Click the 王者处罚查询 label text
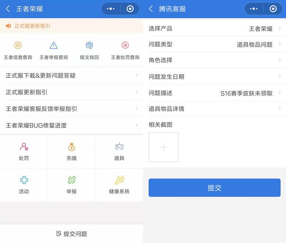Image resolution: width=286 pixels, height=243 pixels. 125,57
